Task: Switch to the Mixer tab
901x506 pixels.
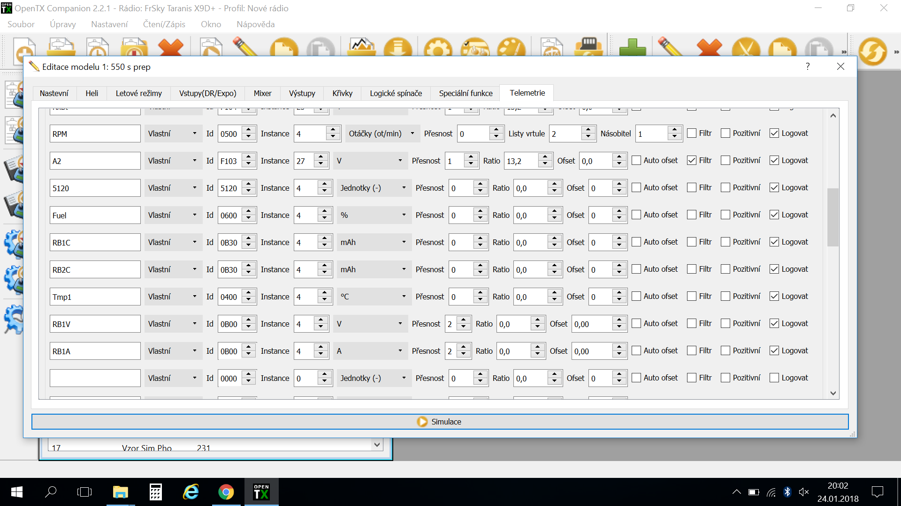Action: pos(262,93)
